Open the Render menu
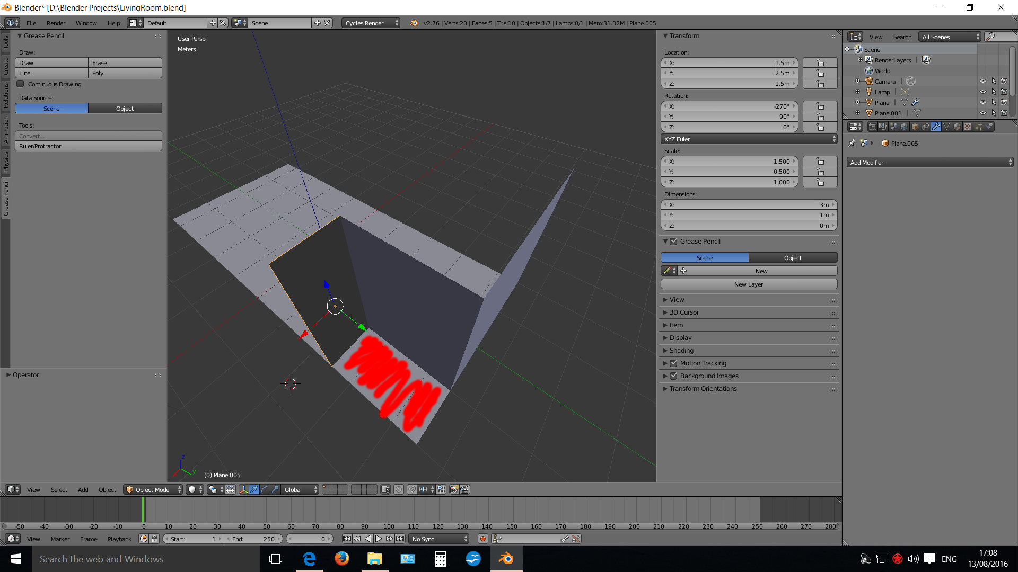 click(56, 23)
